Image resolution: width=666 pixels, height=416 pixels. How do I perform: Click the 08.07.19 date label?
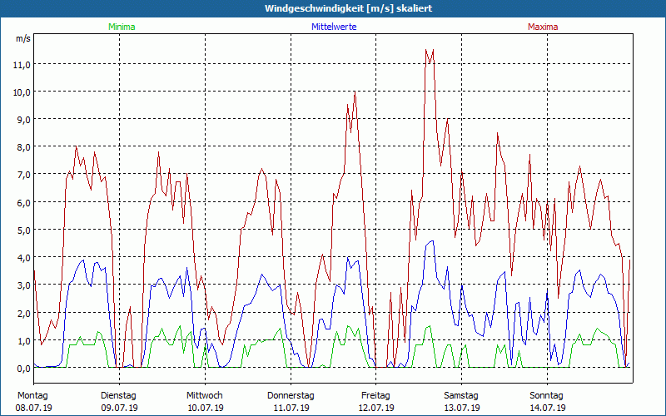[33, 408]
